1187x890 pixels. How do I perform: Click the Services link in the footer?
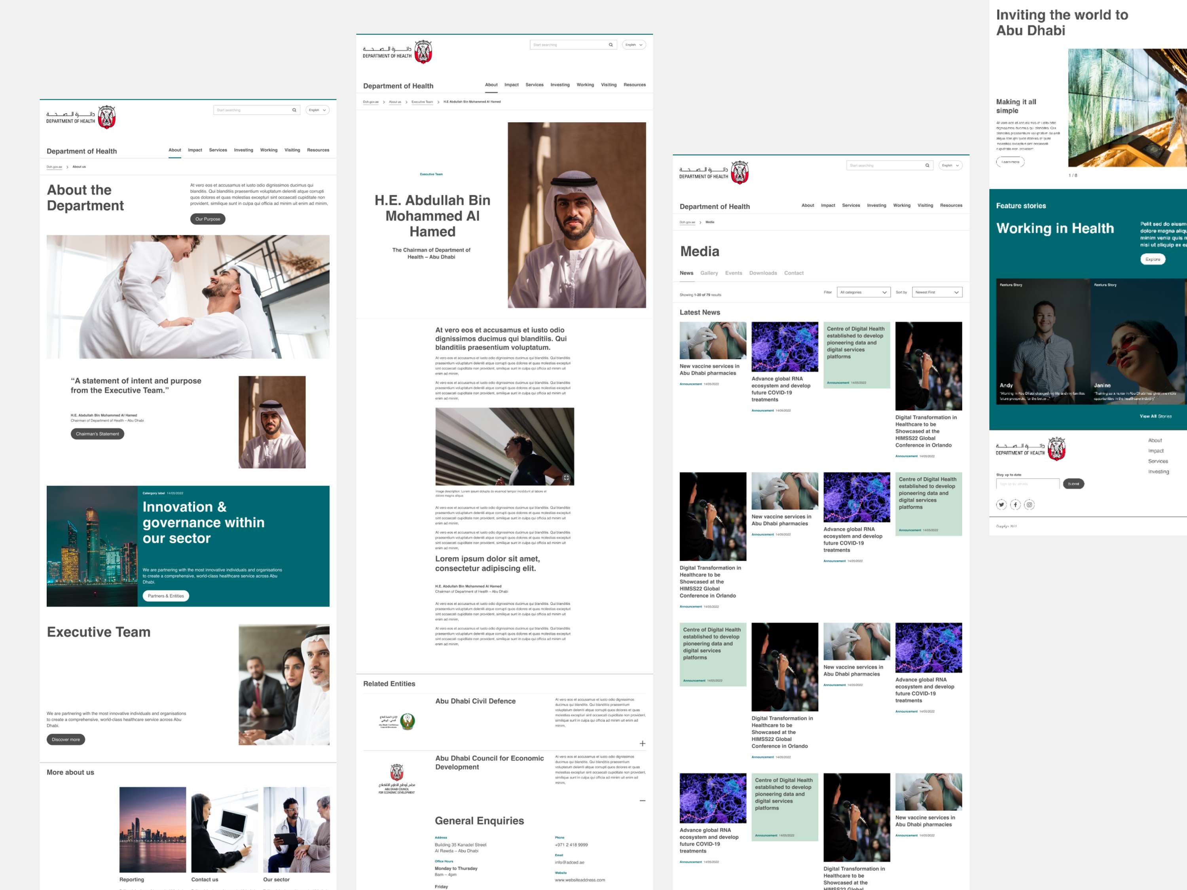point(1158,461)
